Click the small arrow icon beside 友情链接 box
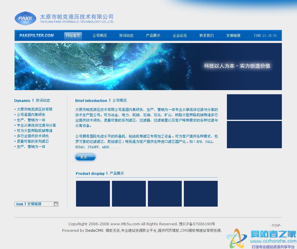 click(56, 204)
